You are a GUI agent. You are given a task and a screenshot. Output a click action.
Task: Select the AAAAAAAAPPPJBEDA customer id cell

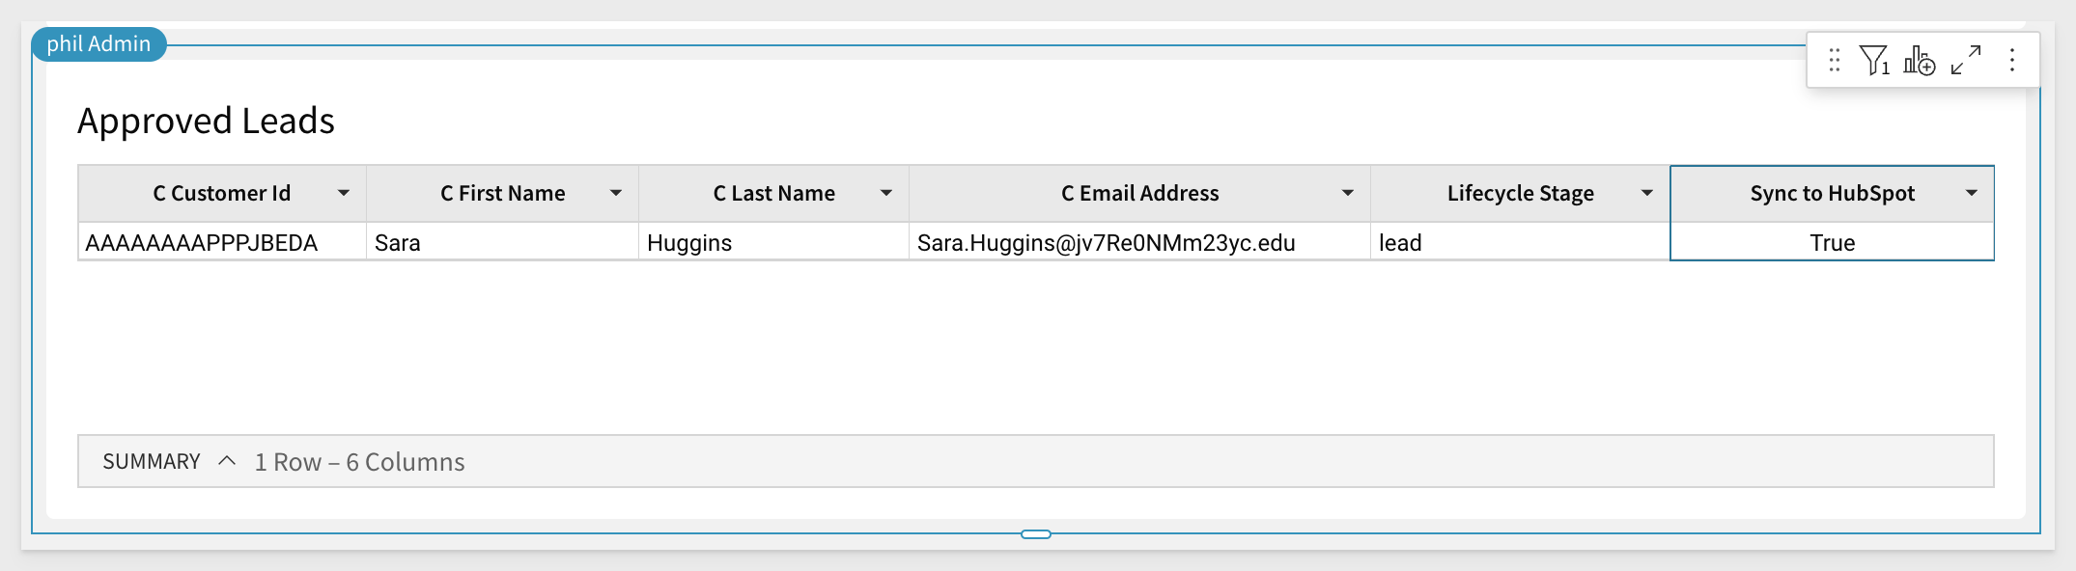(222, 242)
